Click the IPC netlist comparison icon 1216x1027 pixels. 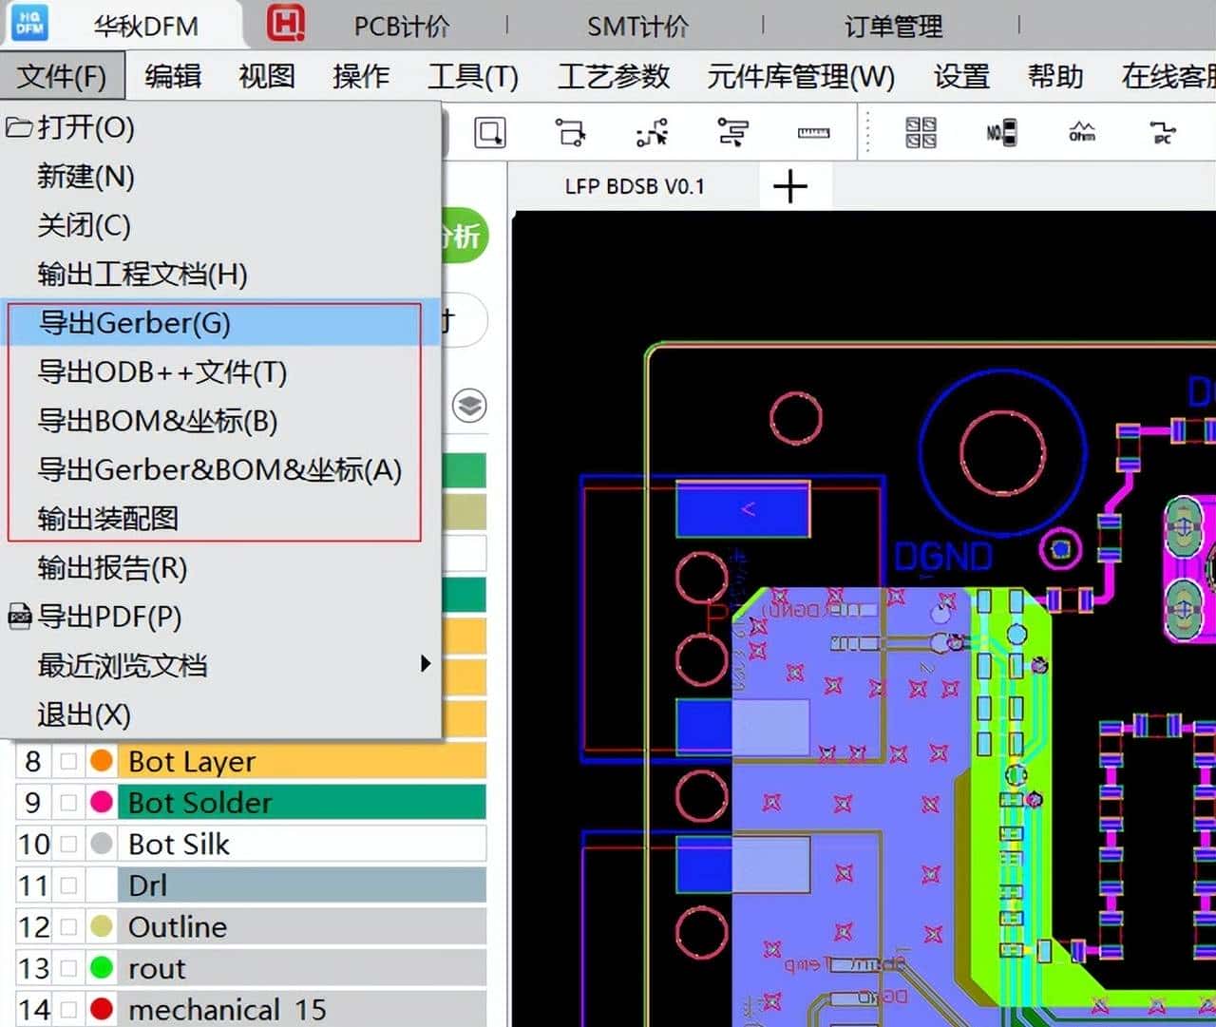click(x=1164, y=133)
